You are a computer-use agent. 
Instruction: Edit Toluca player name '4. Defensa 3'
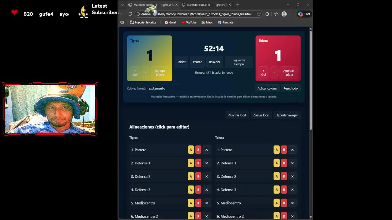point(226,190)
